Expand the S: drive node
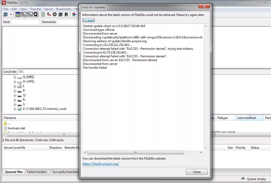This screenshot has height=183, width=271. point(15,104)
